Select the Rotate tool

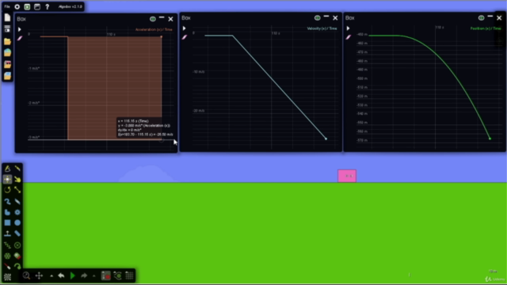coord(7,190)
